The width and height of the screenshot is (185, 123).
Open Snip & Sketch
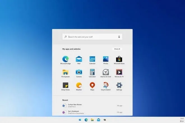(106, 85)
